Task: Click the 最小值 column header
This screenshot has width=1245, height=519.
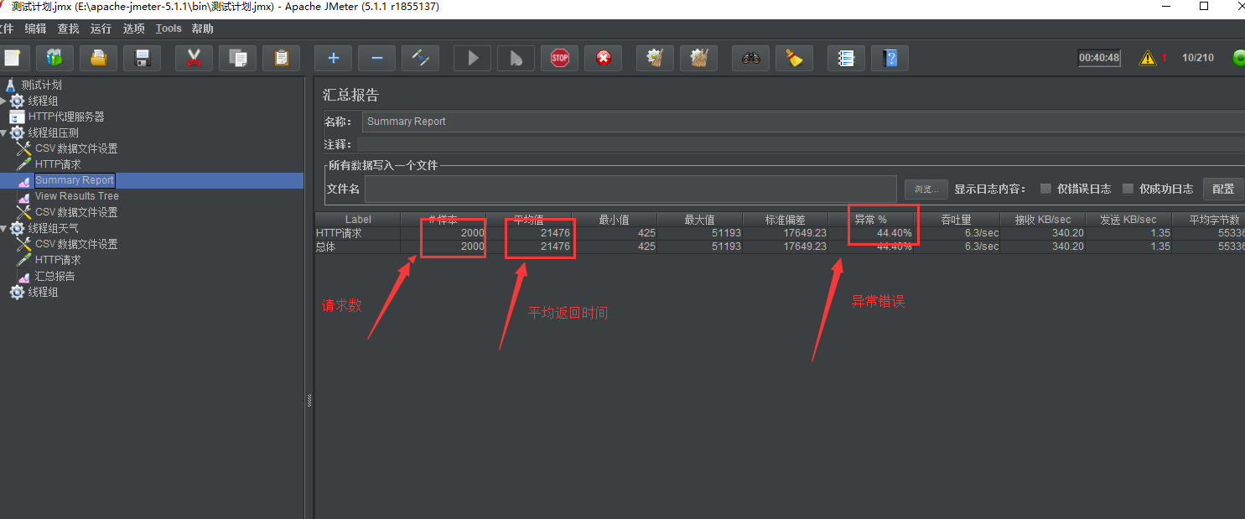Action: point(615,220)
